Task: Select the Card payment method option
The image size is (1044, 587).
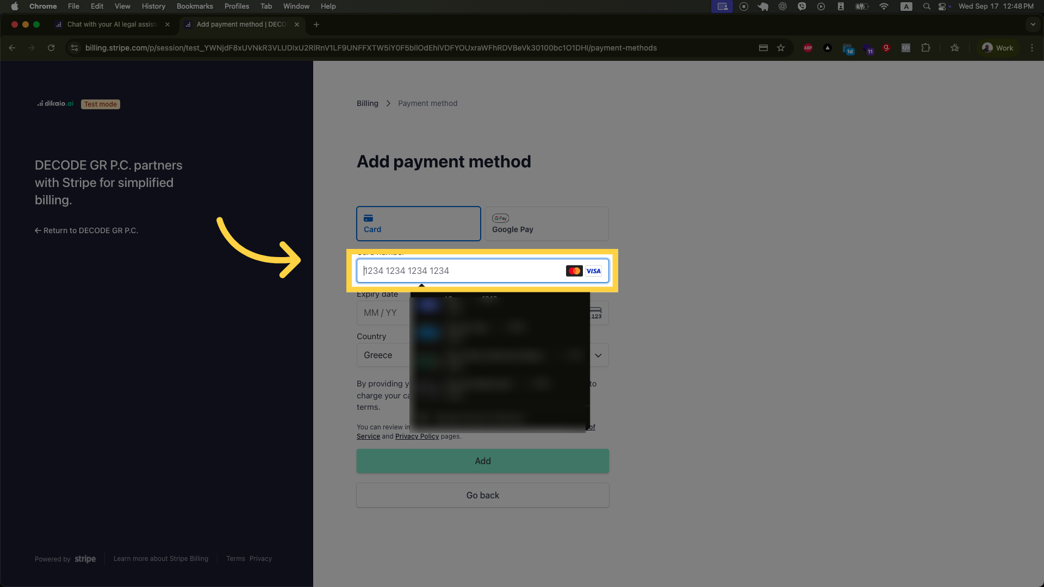Action: point(418,223)
